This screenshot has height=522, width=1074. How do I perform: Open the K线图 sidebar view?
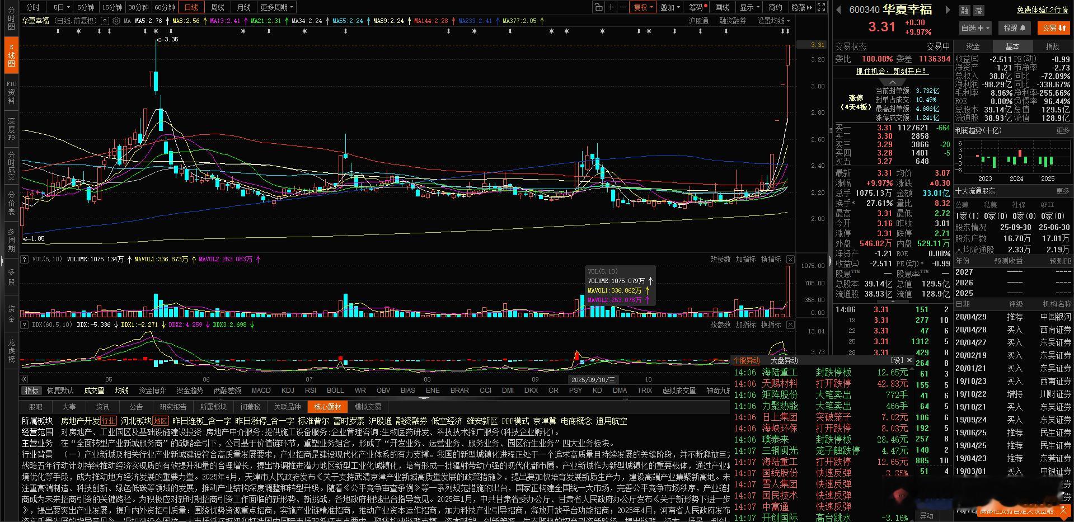pos(11,55)
